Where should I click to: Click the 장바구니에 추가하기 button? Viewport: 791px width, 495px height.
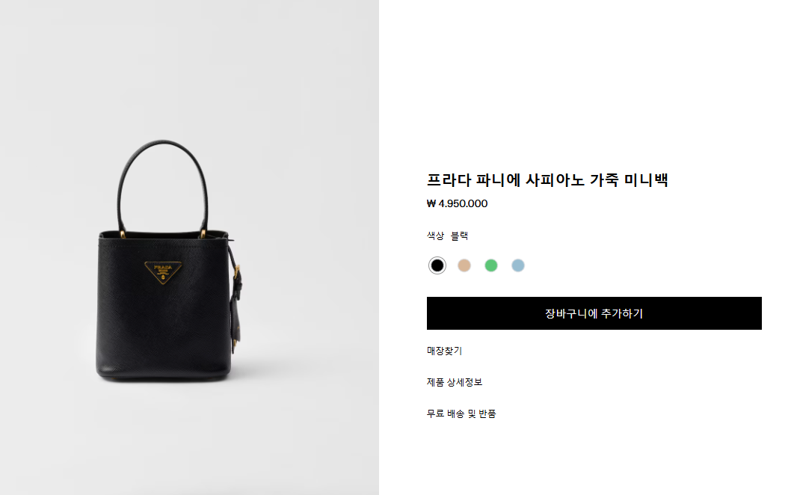(594, 313)
